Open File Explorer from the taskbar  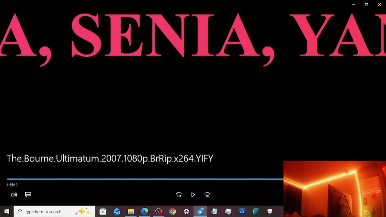pyautogui.click(x=131, y=211)
